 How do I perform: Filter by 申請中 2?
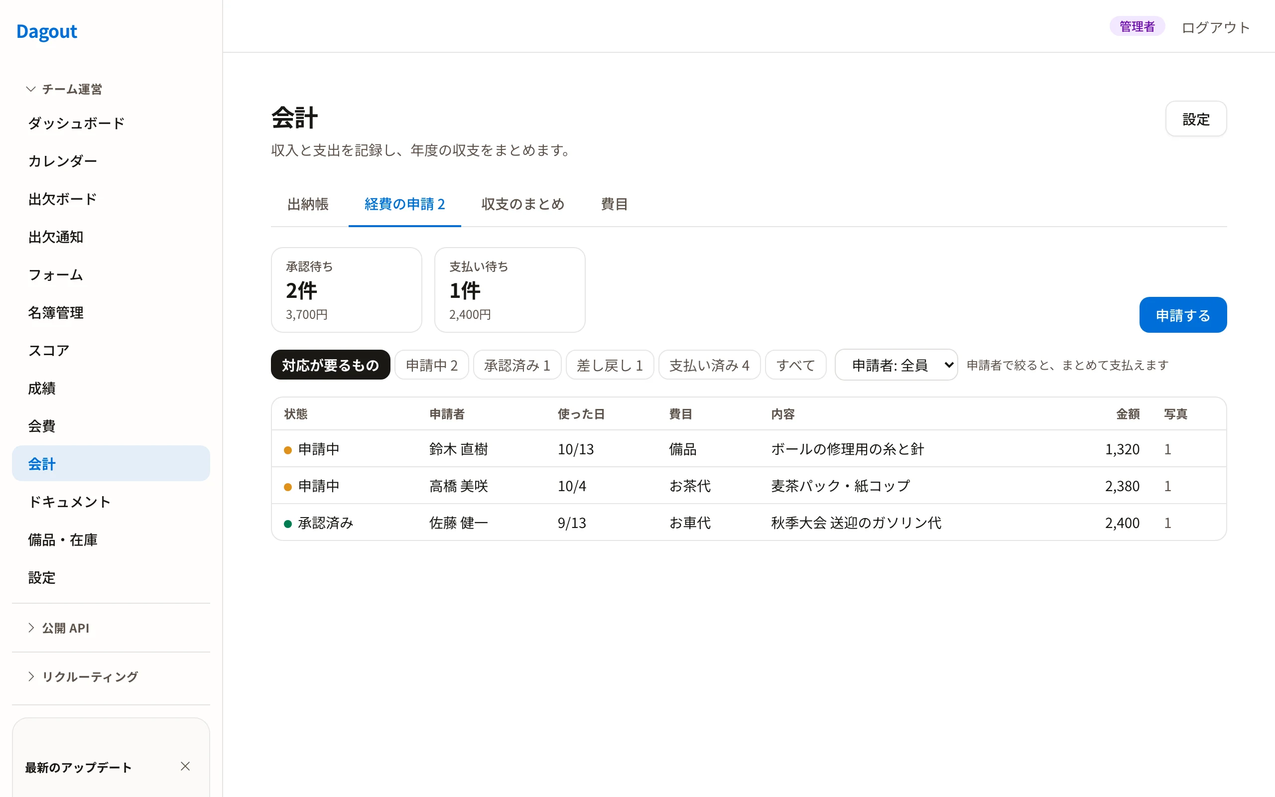[x=431, y=365]
